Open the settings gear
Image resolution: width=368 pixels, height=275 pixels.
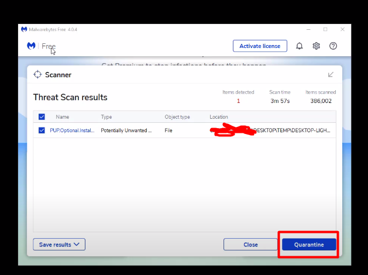316,46
